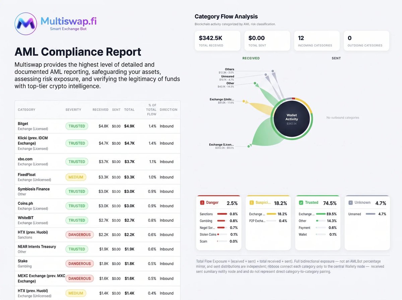
Task: Click TRUSTED badge for NEAR Intents Treasury
Action: [x=77, y=249]
